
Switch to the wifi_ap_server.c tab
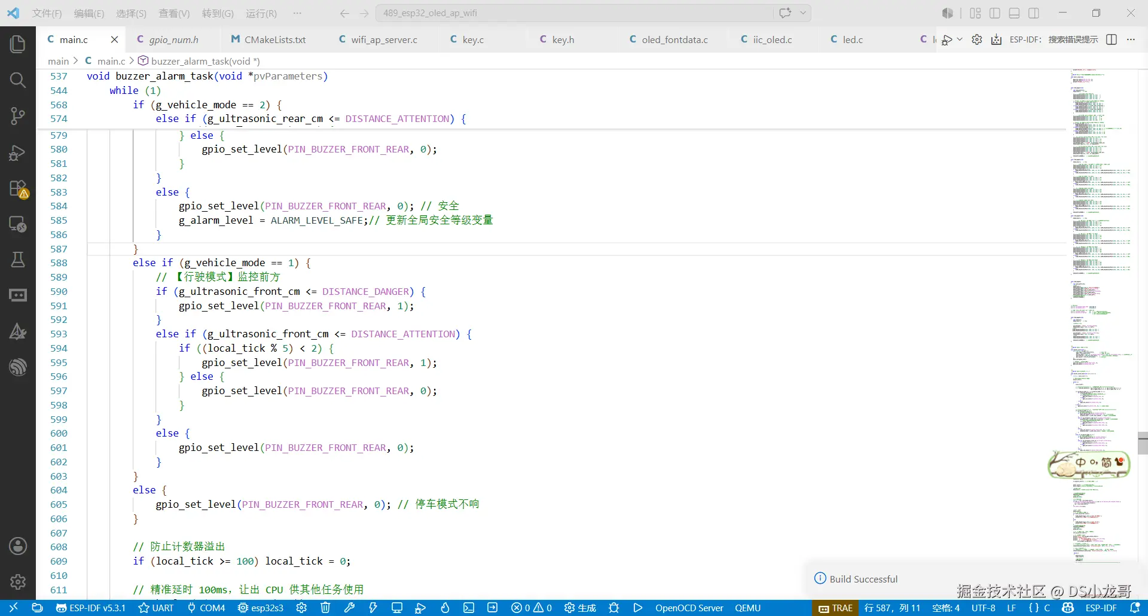click(x=384, y=39)
